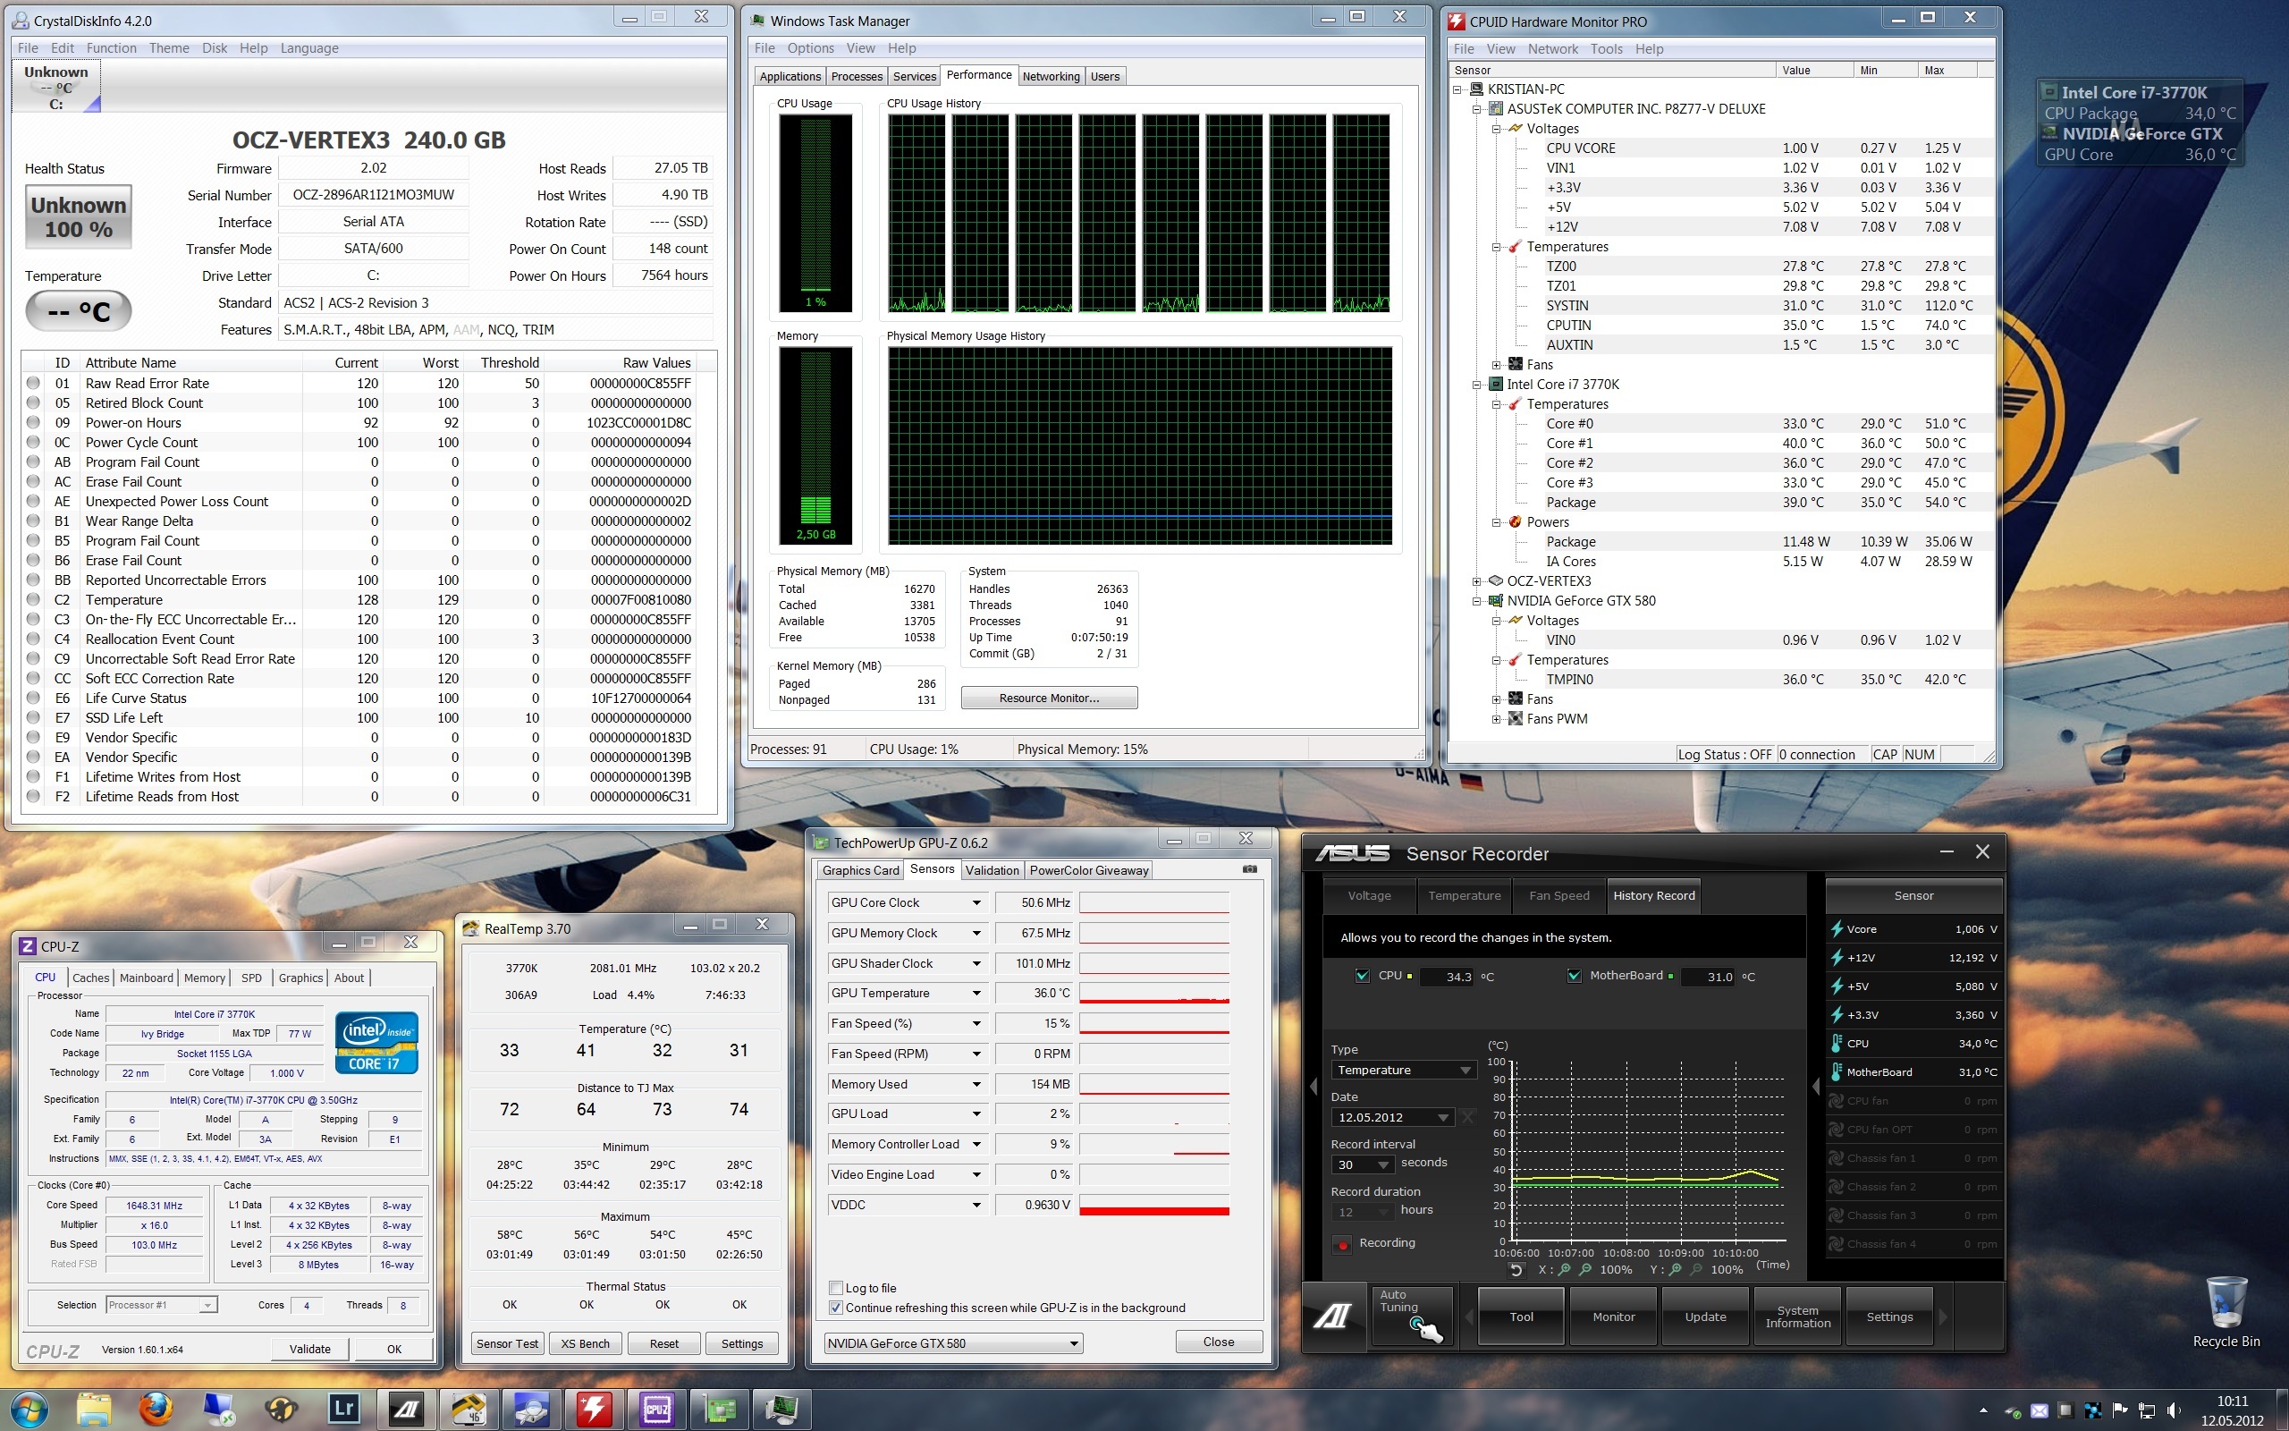Screen dimensions: 2289x1431
Task: Select the Task Manager taskbar icon
Action: [x=781, y=1410]
